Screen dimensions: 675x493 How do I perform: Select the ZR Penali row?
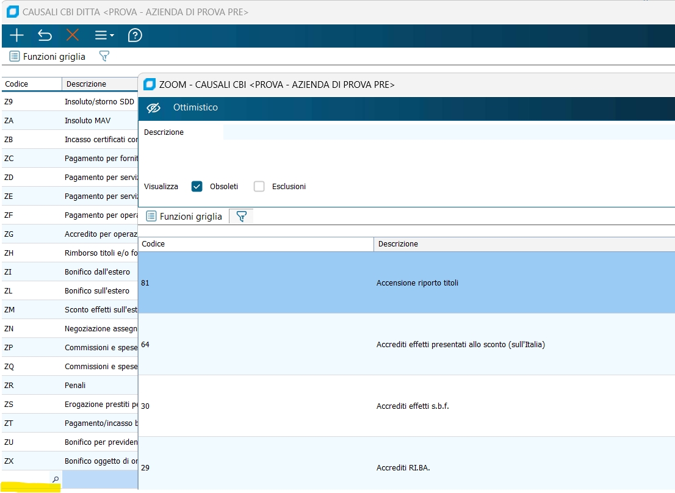[69, 386]
